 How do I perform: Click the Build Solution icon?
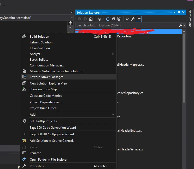tap(24, 36)
